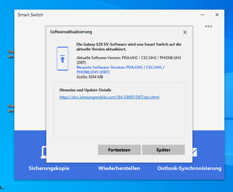This screenshot has height=192, width=233.
Task: Click the 'Größe: 6594 MB' text
Action: coord(90,77)
